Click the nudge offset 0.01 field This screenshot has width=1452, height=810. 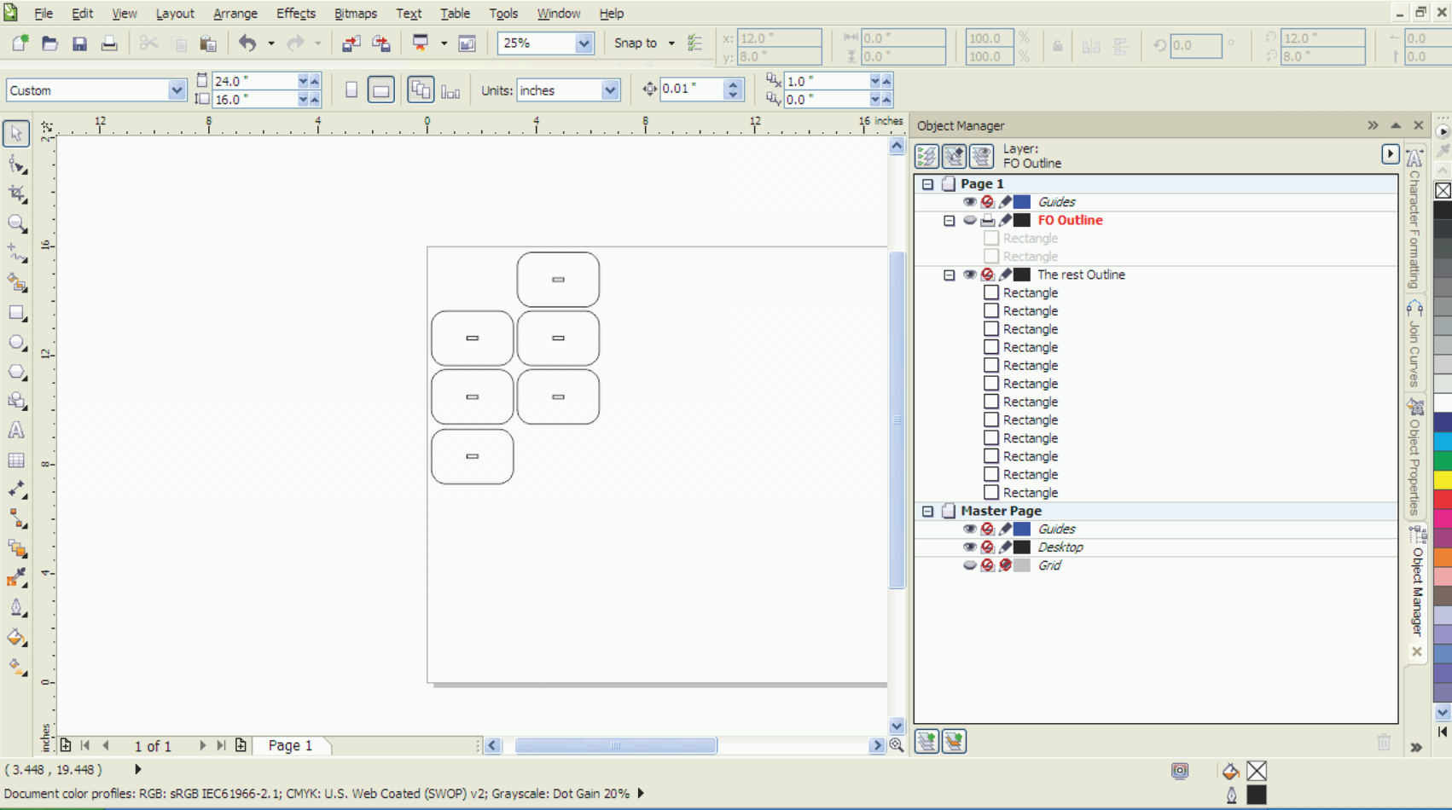tap(692, 89)
